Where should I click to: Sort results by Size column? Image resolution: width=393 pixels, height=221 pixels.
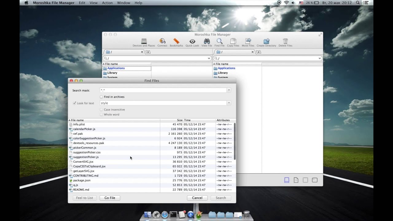point(172,120)
